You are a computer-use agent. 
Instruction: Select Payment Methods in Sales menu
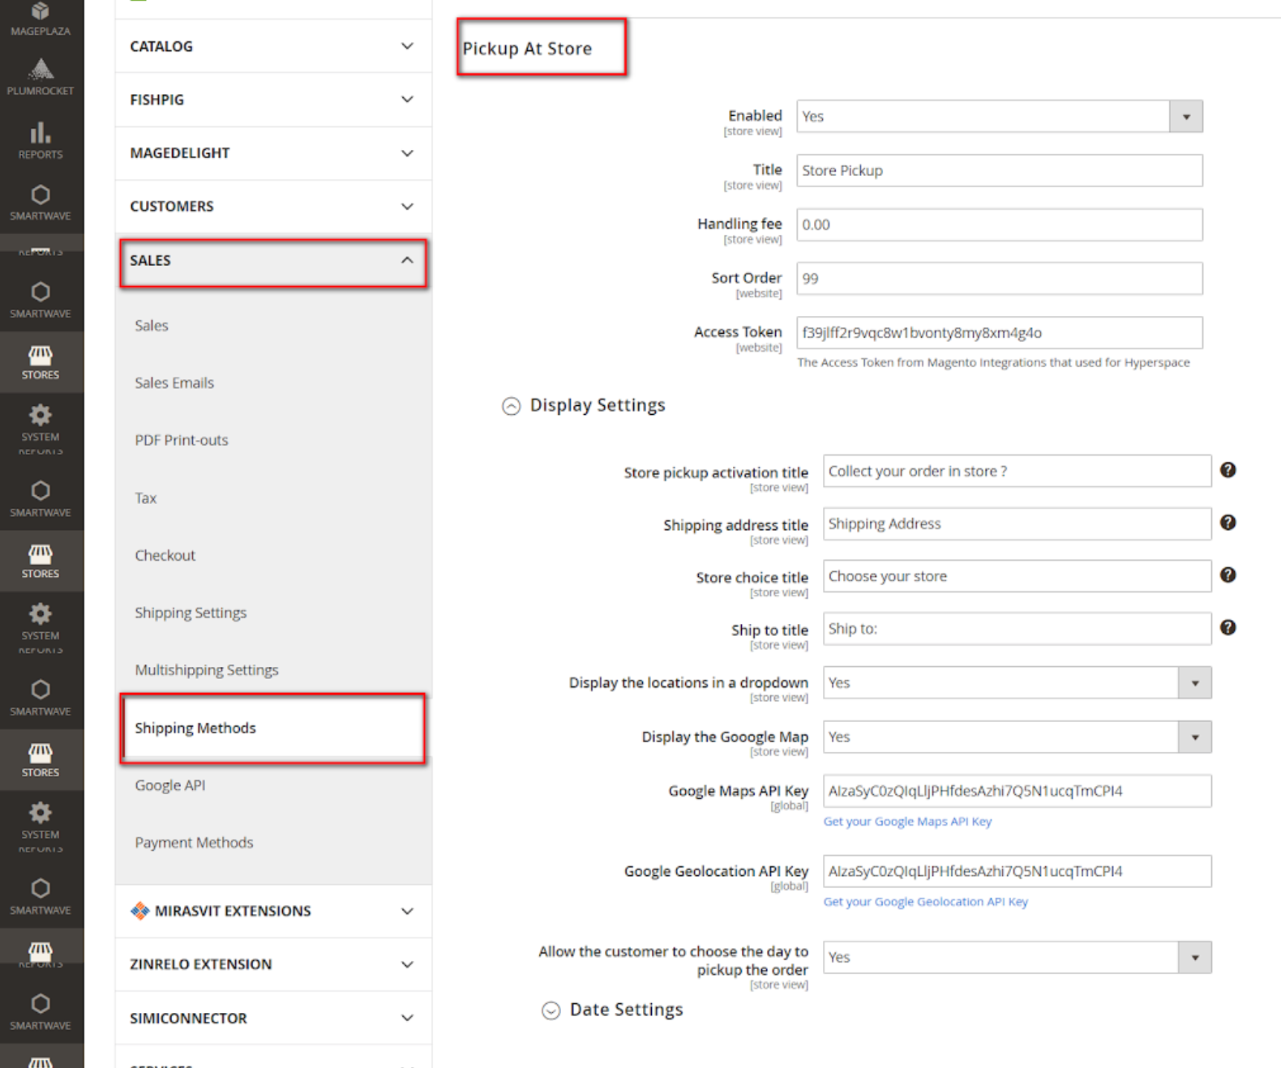click(x=194, y=843)
